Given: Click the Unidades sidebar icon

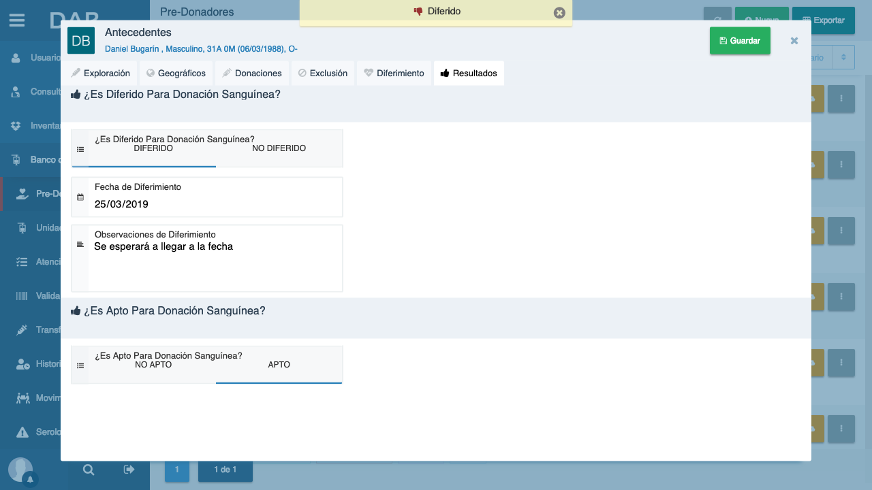Looking at the screenshot, I should click(x=22, y=228).
